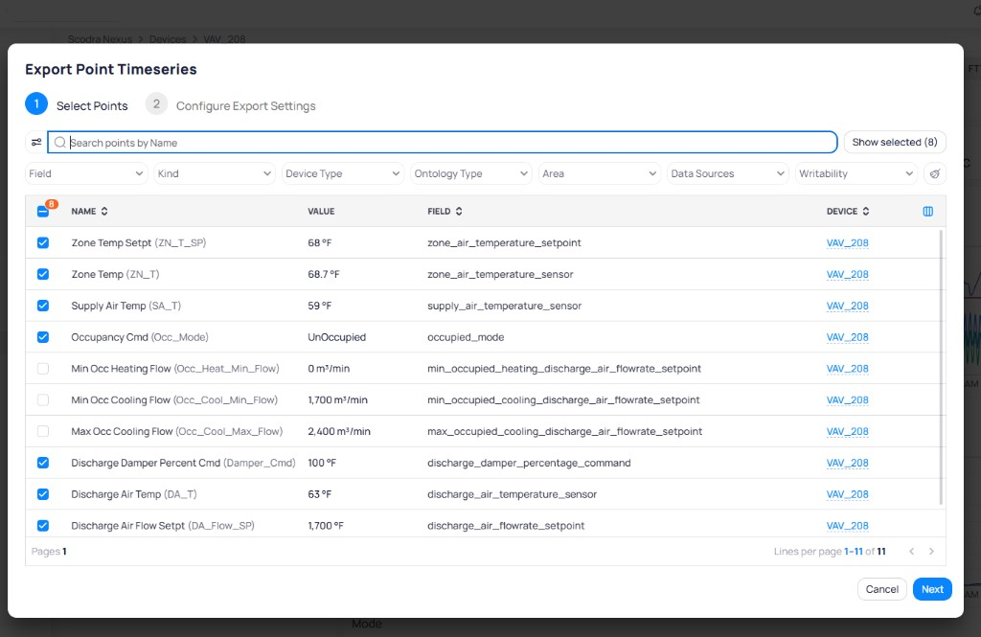Viewport: 981px width, 637px height.
Task: Click Show selected (8) button
Action: coord(895,142)
